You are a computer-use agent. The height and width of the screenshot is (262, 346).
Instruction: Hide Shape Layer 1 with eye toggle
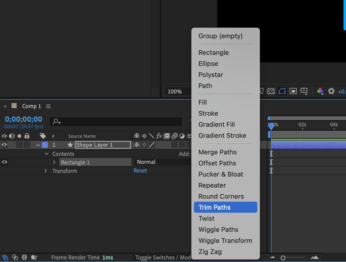[4, 145]
